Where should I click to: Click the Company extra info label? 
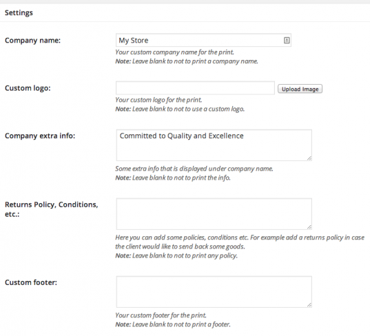click(40, 136)
